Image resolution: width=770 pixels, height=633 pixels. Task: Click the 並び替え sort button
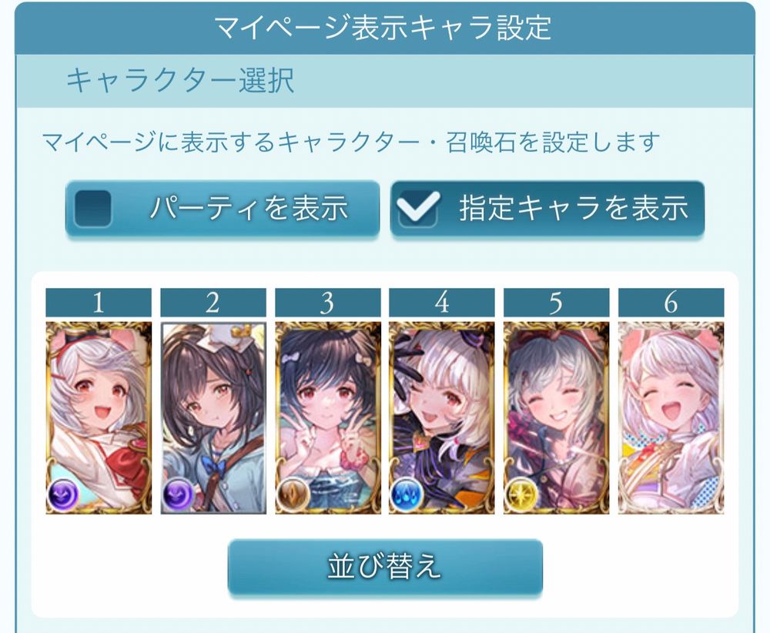385,566
